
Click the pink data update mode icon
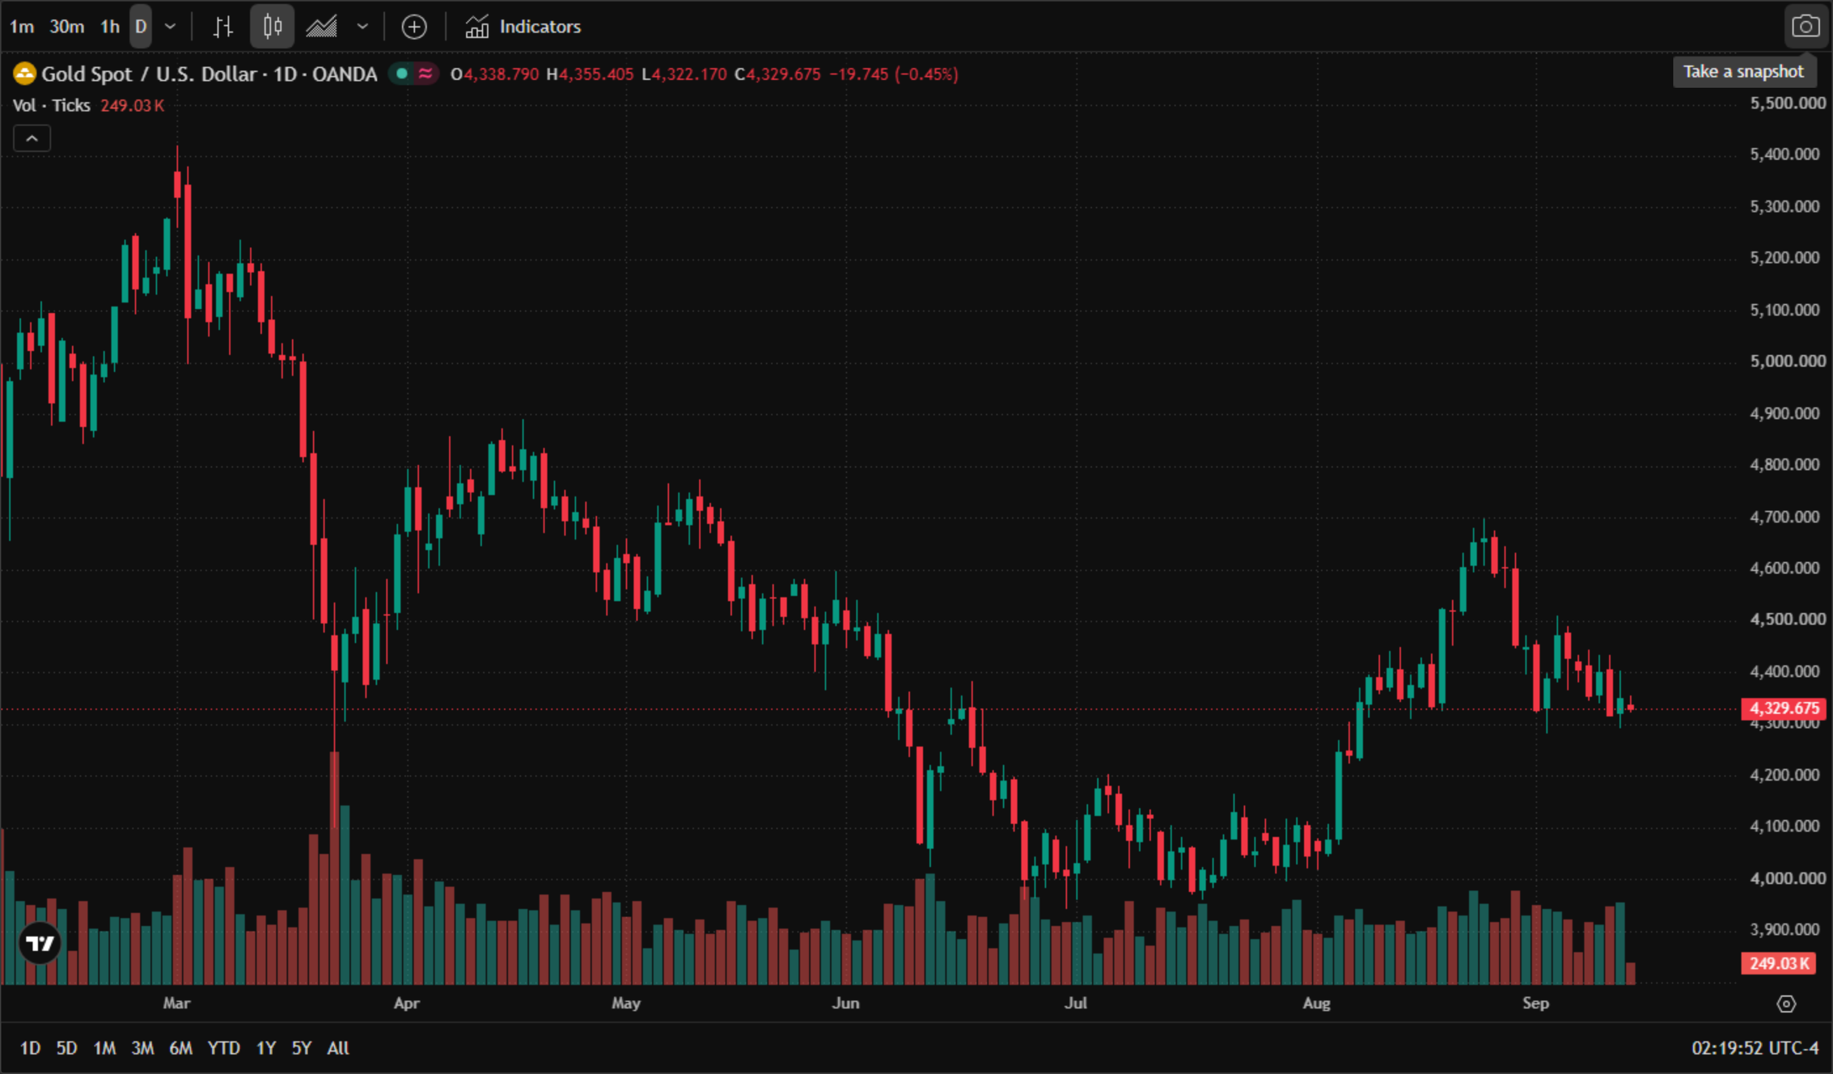pyautogui.click(x=426, y=73)
